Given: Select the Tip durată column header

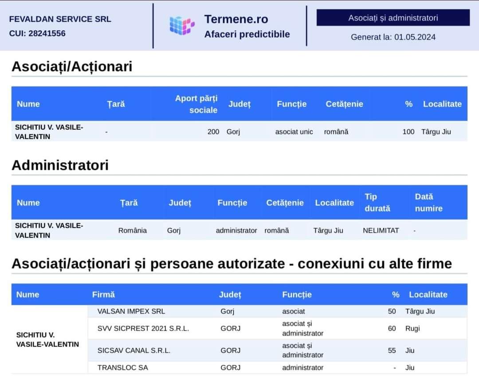Looking at the screenshot, I should click(x=377, y=203).
